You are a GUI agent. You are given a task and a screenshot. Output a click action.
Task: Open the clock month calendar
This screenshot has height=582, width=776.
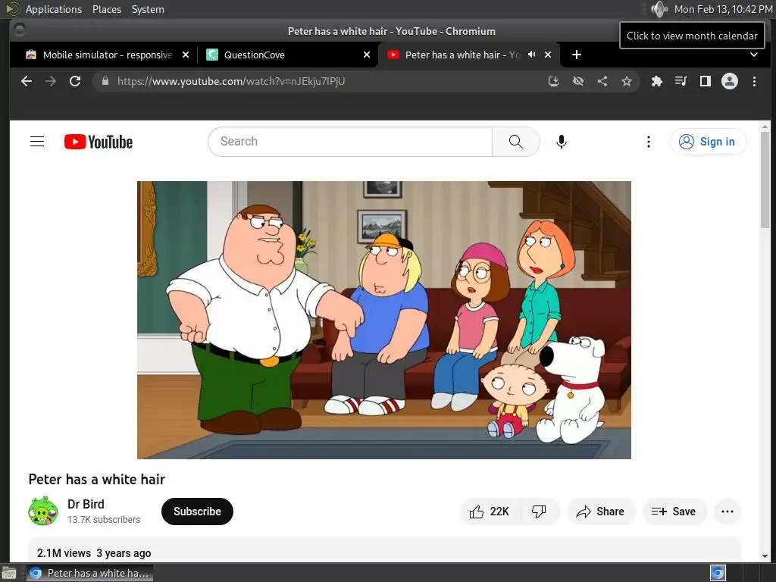[x=723, y=9]
